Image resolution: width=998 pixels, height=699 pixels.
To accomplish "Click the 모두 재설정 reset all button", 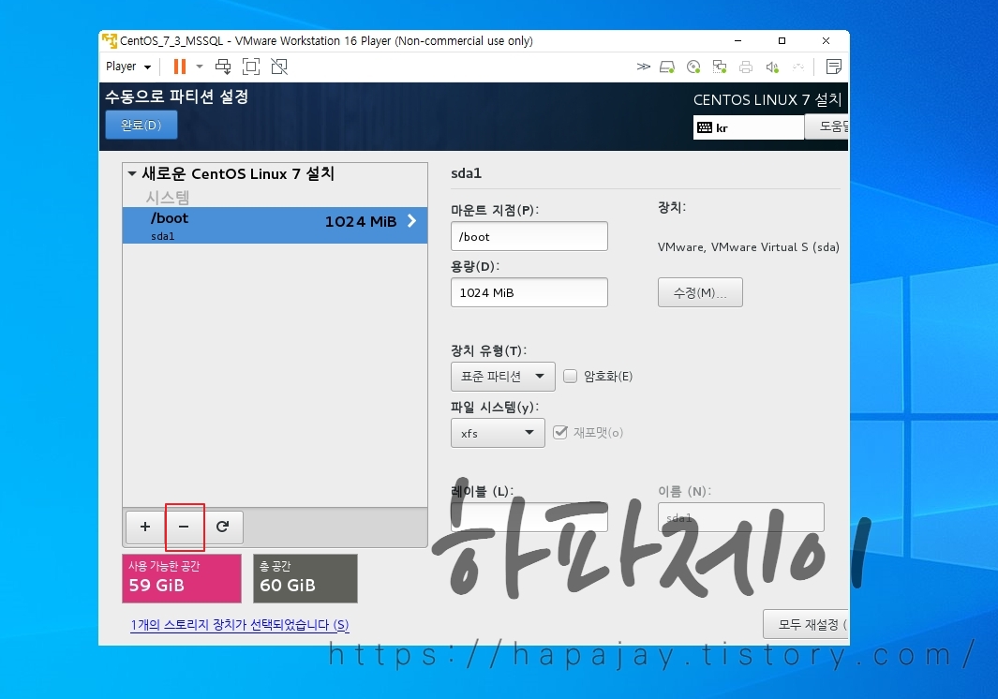I will (x=806, y=624).
